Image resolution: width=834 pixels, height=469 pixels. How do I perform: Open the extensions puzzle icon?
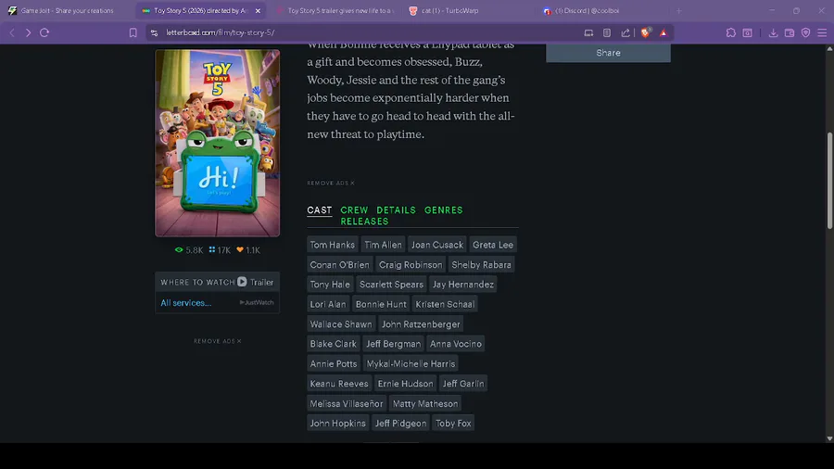731,32
